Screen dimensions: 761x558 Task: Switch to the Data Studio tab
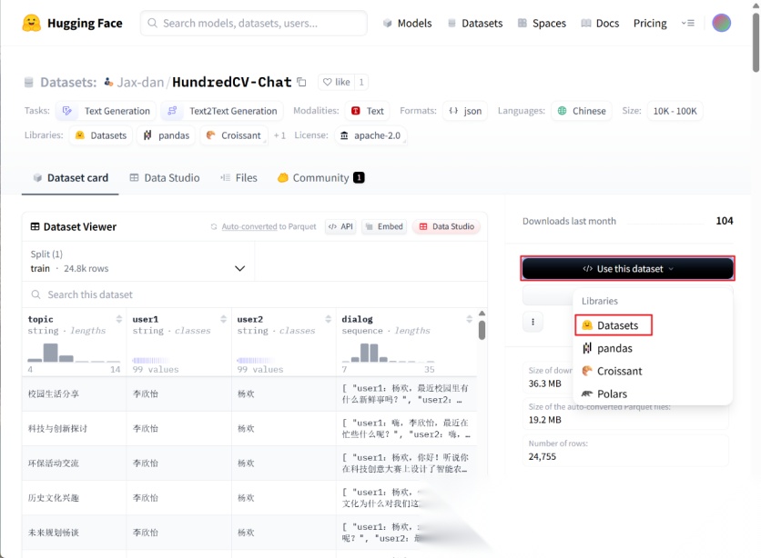[x=165, y=178]
